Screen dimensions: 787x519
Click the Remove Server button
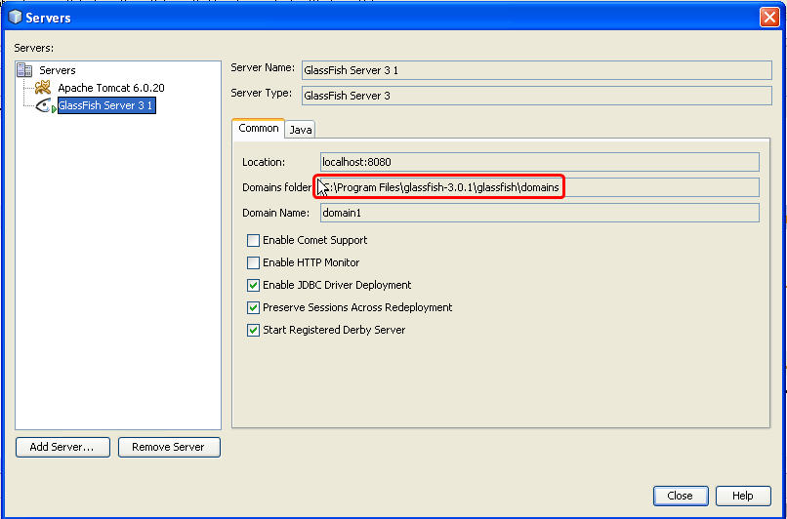point(169,447)
